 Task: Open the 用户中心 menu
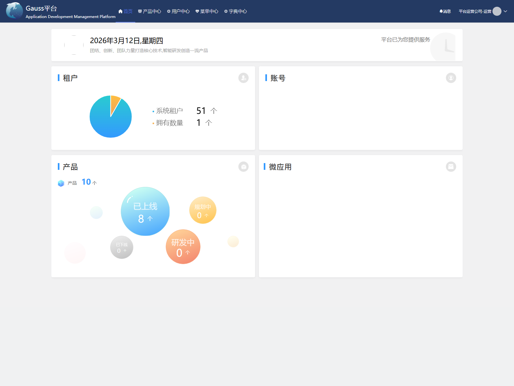178,11
